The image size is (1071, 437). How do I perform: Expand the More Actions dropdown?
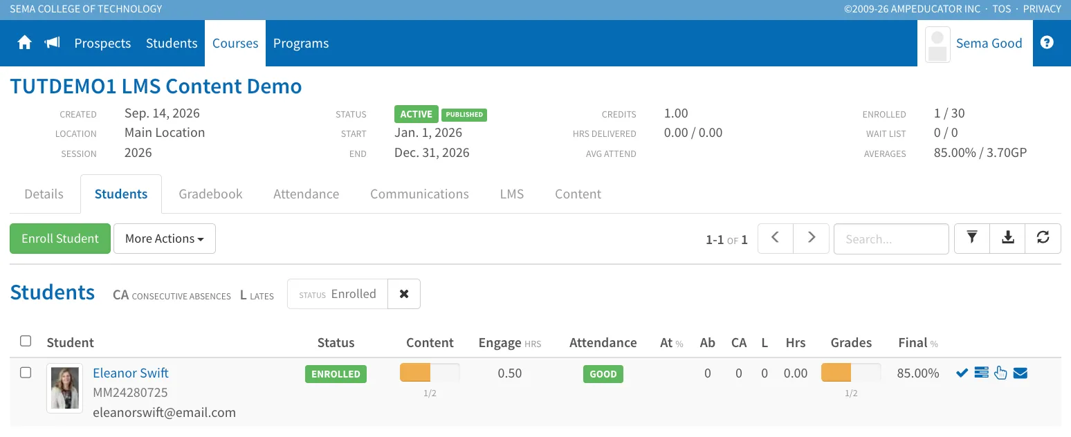(165, 239)
